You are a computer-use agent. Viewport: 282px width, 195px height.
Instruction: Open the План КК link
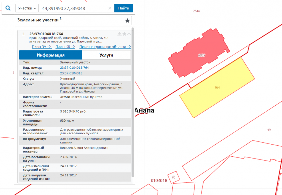point(65,47)
